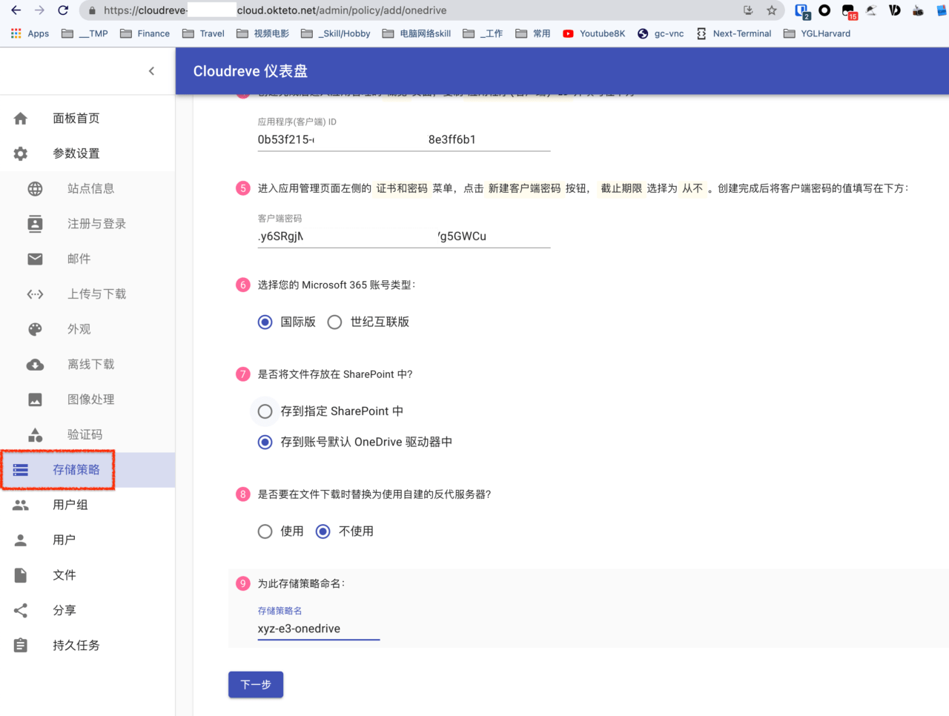Image resolution: width=949 pixels, height=716 pixels.
Task: Choose 存到指定 SharePoint 中 option
Action: coord(265,411)
